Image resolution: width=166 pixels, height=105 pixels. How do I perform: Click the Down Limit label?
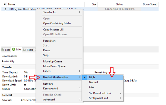(9, 85)
